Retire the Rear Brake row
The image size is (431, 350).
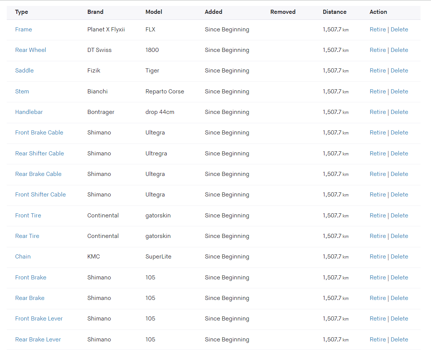[378, 298]
